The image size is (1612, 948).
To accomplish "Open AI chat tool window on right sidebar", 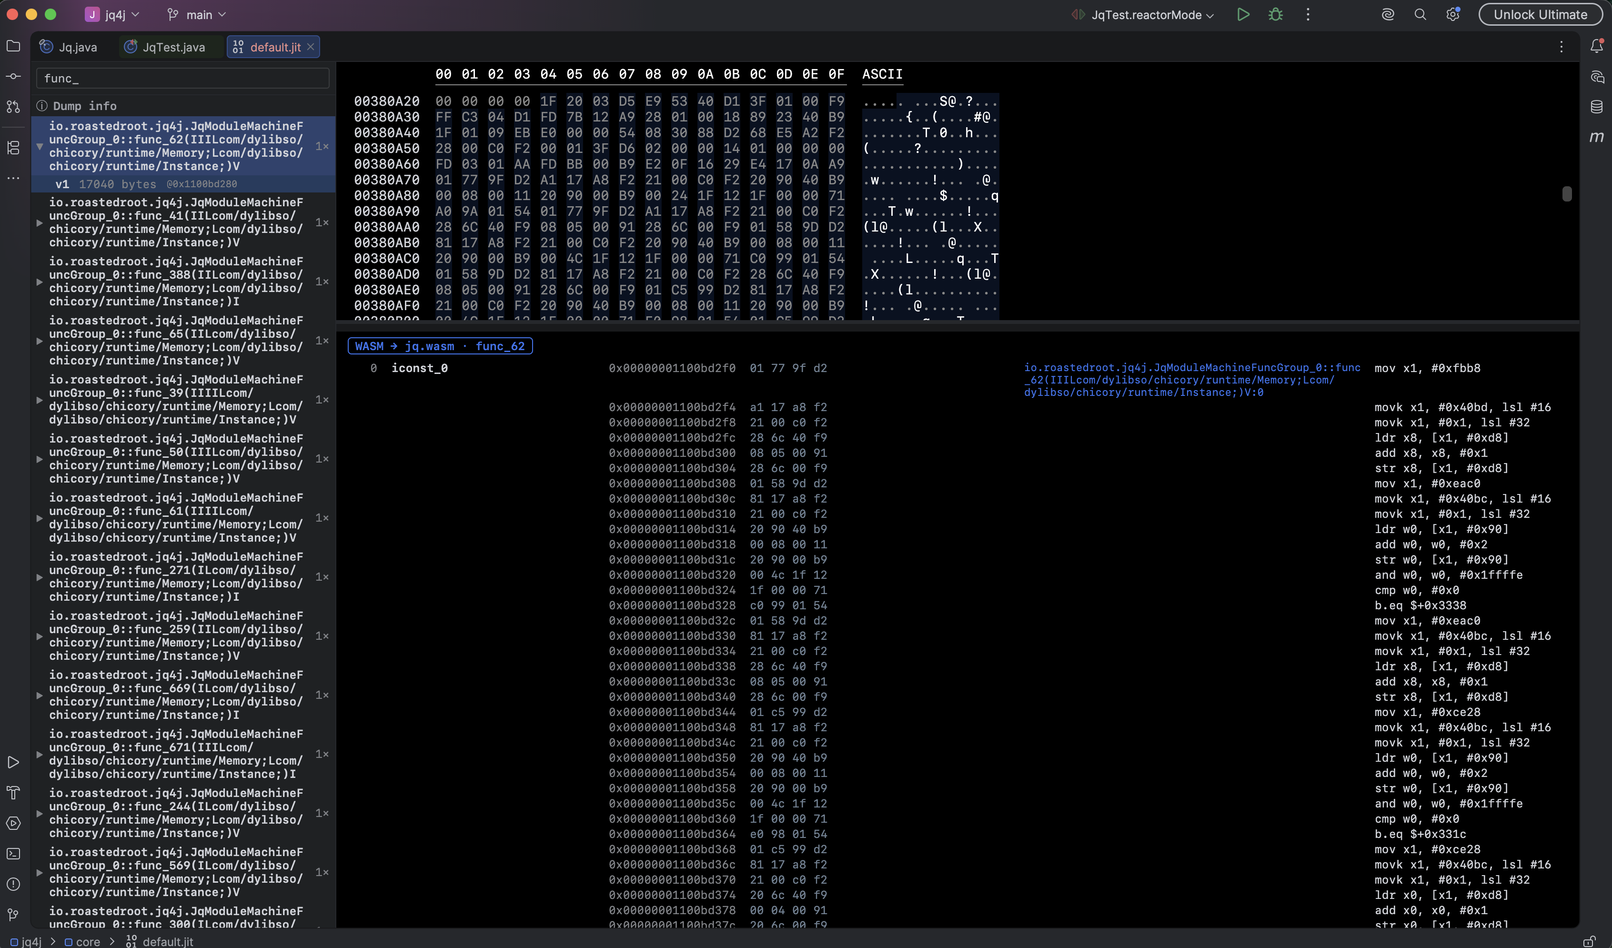I will pyautogui.click(x=1597, y=77).
